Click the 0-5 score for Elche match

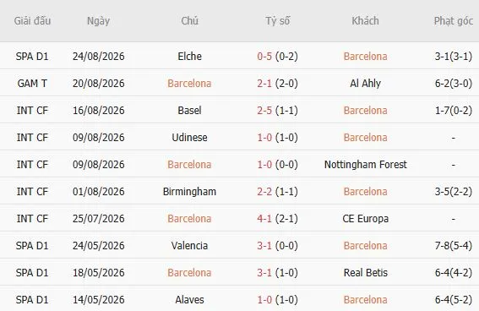pos(264,57)
